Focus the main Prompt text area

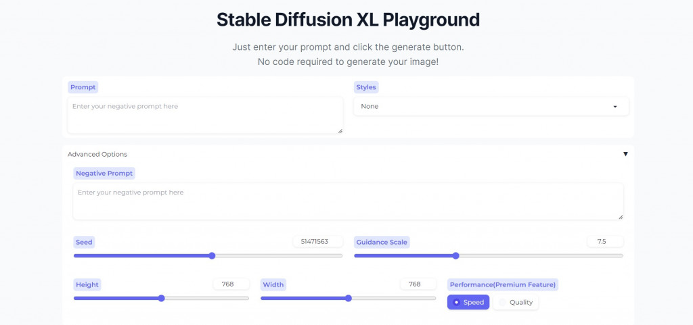tap(204, 115)
